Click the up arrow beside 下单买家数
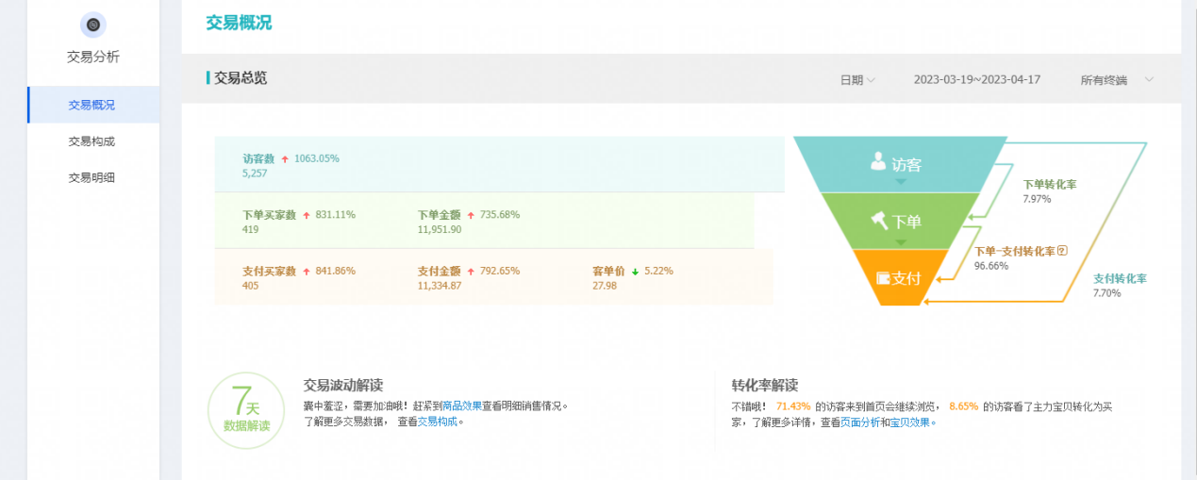 (306, 216)
